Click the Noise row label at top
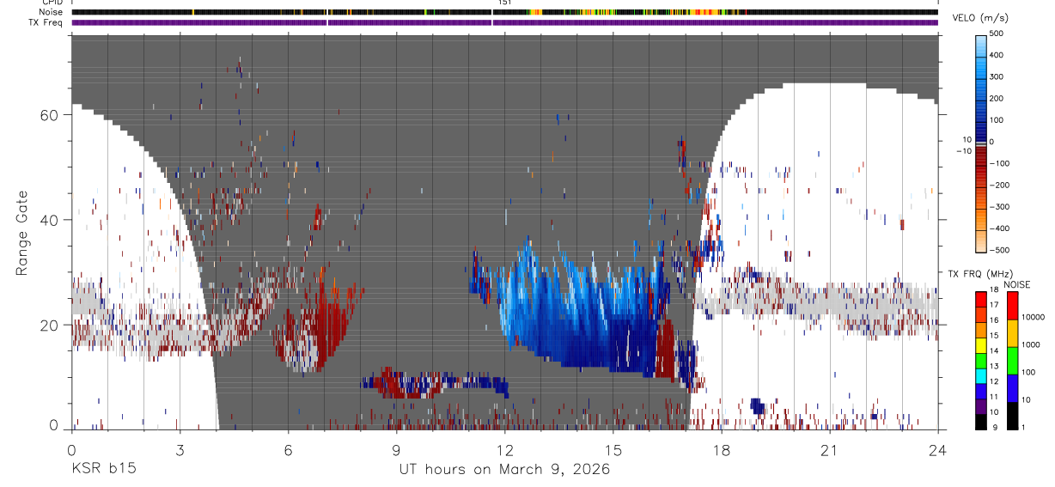The image size is (1055, 487). tap(52, 12)
